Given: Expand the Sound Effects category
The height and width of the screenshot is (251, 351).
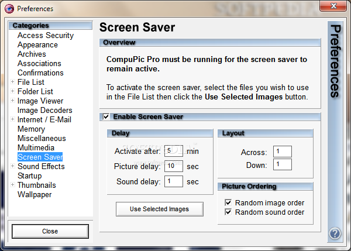Looking at the screenshot, I should 13,166.
